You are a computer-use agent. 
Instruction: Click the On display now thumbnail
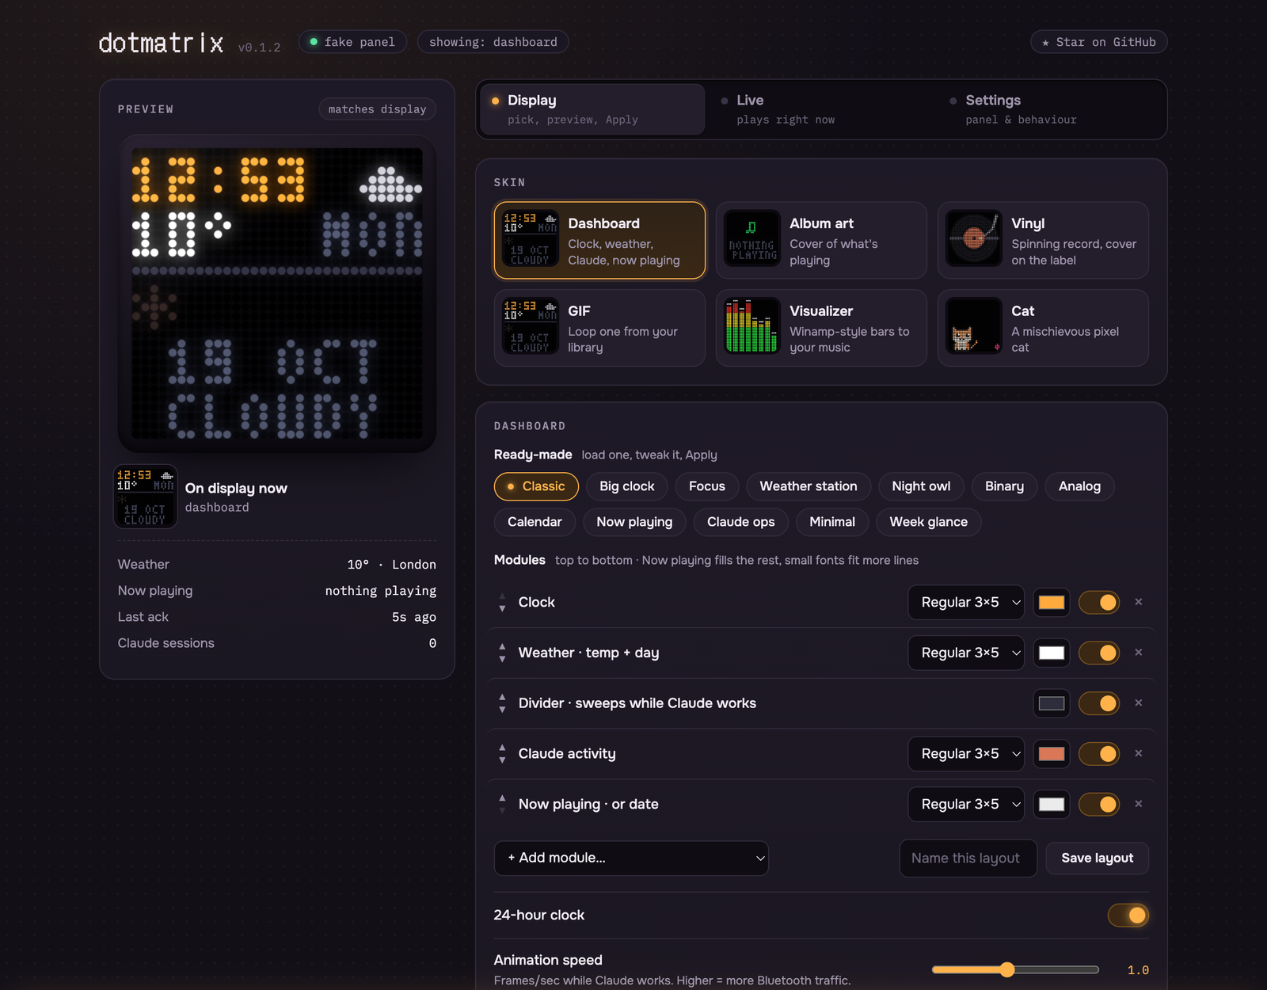146,497
